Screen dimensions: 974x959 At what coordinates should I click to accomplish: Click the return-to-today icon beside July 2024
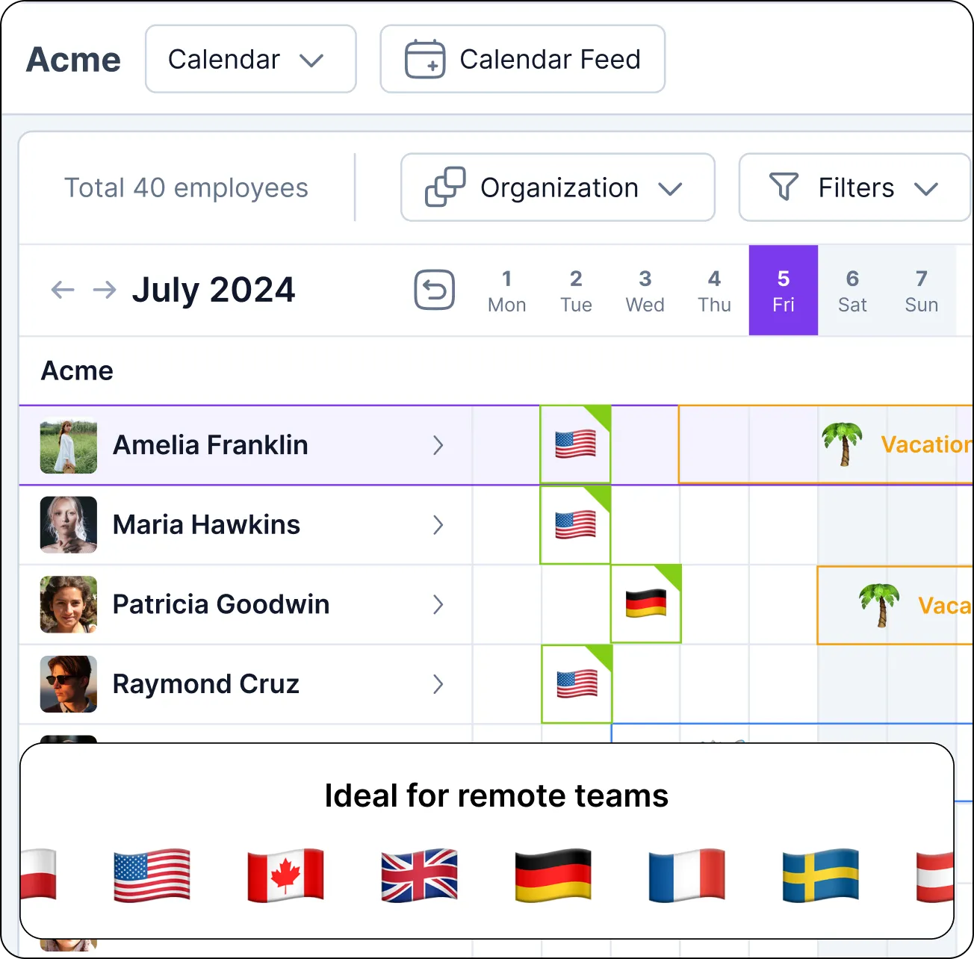(x=435, y=290)
